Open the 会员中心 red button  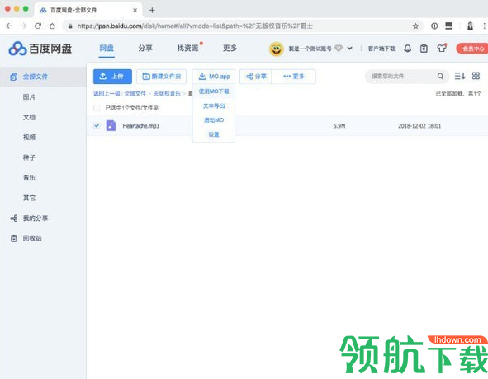[x=472, y=49]
